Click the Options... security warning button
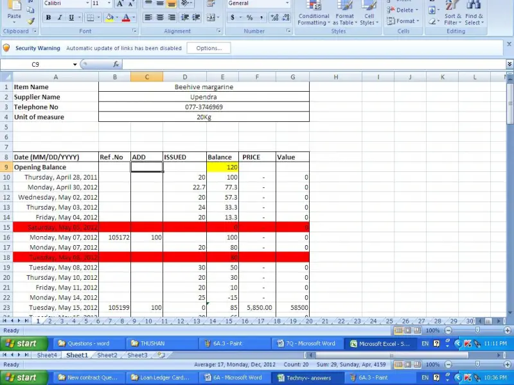Screen dimensions: 514x385 click(x=209, y=48)
